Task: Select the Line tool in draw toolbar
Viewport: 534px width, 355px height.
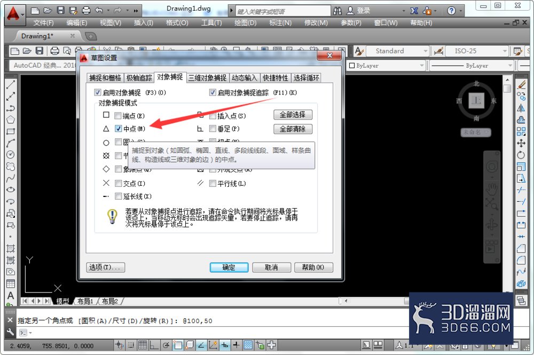Action: pyautogui.click(x=11, y=84)
